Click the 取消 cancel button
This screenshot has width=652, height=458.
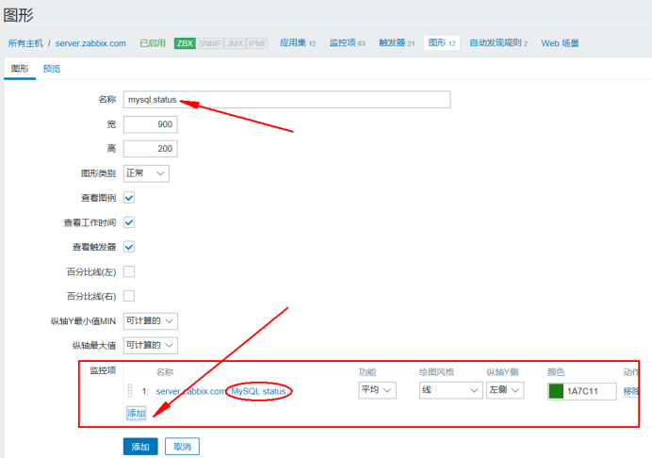pyautogui.click(x=182, y=447)
